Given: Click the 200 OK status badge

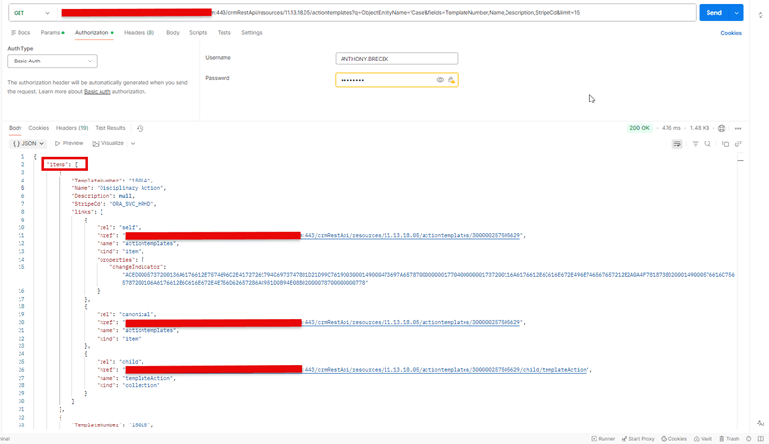Looking at the screenshot, I should [x=639, y=128].
